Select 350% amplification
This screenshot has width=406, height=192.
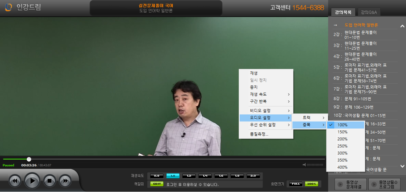click(x=346, y=160)
